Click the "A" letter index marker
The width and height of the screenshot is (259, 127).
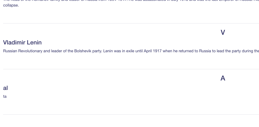tap(223, 78)
